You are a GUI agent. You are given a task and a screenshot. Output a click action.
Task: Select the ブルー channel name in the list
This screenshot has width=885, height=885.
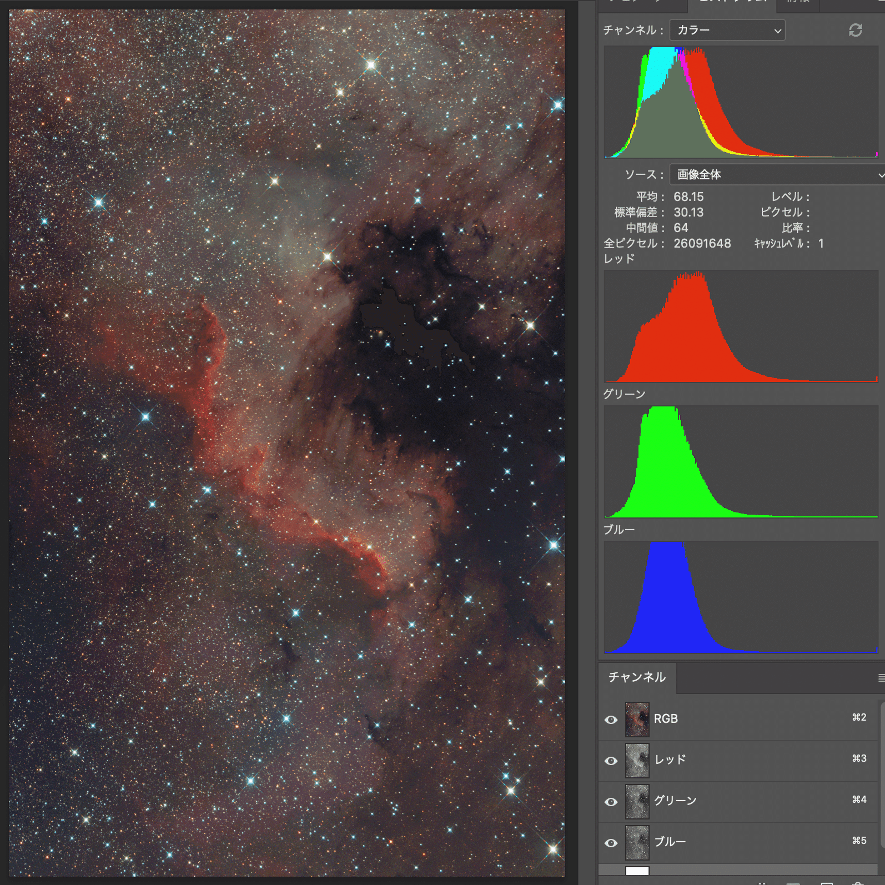click(670, 842)
